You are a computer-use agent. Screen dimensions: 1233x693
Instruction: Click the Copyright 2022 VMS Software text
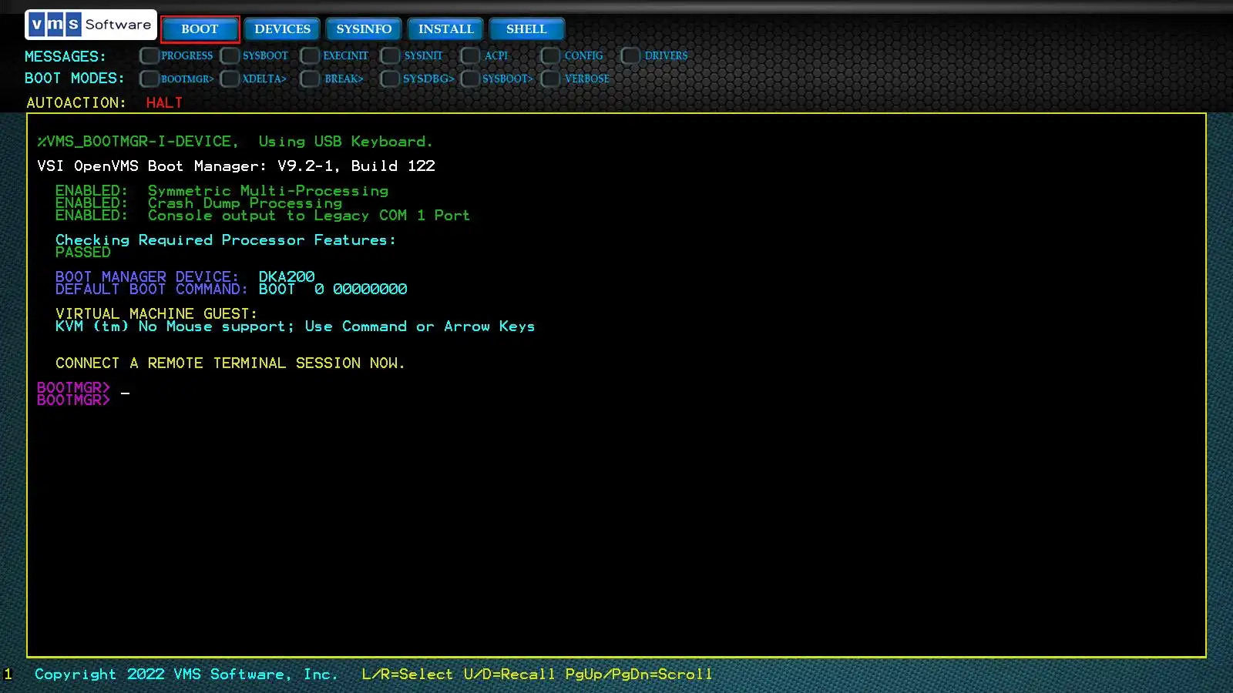pyautogui.click(x=186, y=674)
